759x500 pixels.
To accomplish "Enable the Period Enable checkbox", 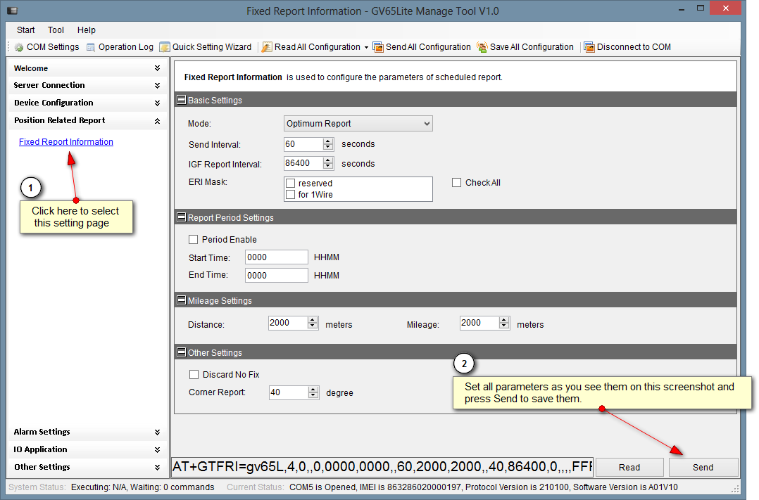I will 193,239.
